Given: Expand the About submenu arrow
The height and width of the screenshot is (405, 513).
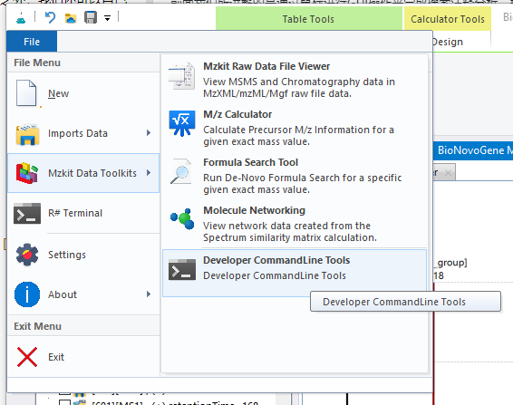Looking at the screenshot, I should click(149, 294).
